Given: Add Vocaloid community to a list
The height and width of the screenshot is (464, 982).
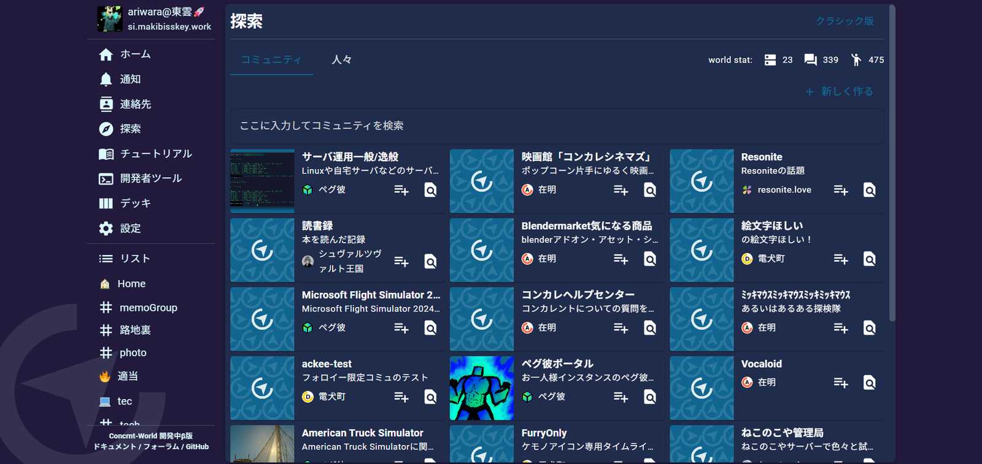Looking at the screenshot, I should coord(841,382).
